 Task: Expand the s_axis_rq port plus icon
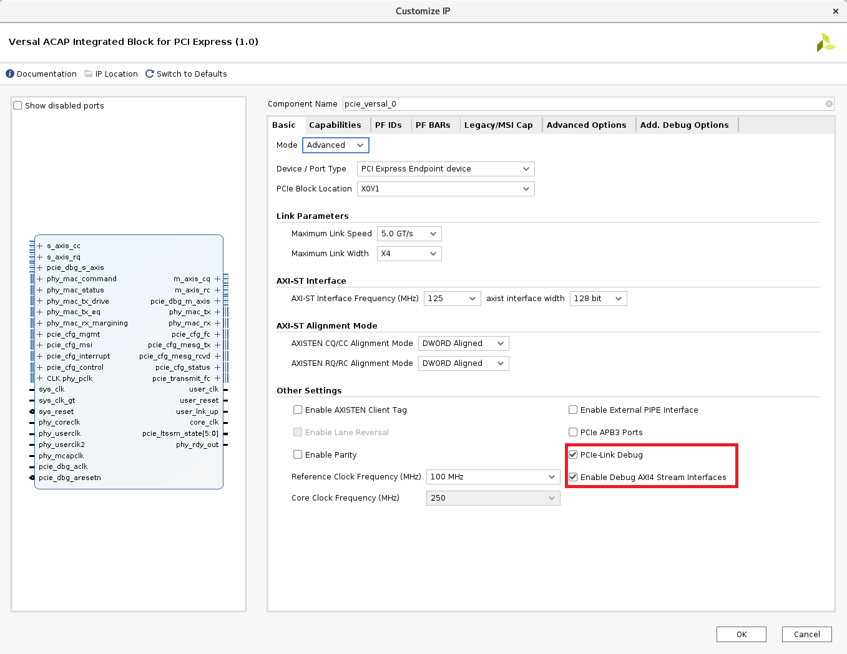(x=39, y=257)
